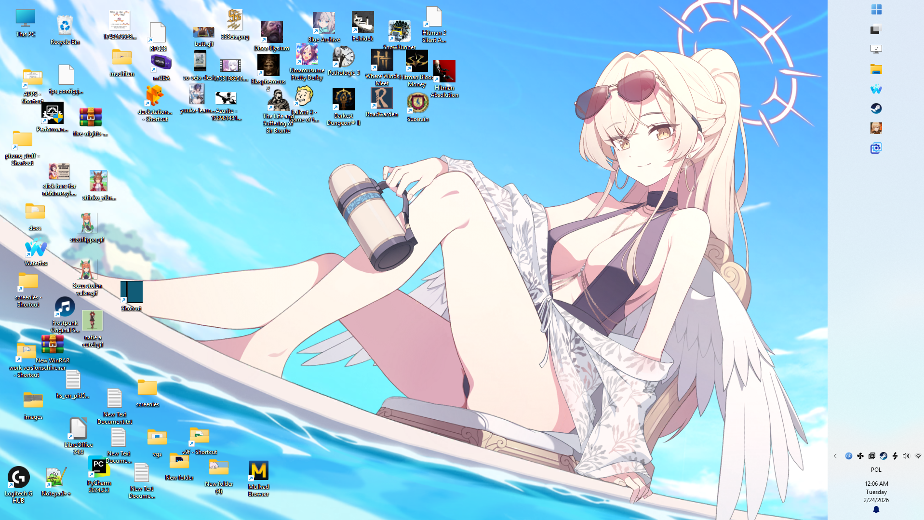Open the Wi-Fi network tray icon
The image size is (924, 520).
coord(918,456)
